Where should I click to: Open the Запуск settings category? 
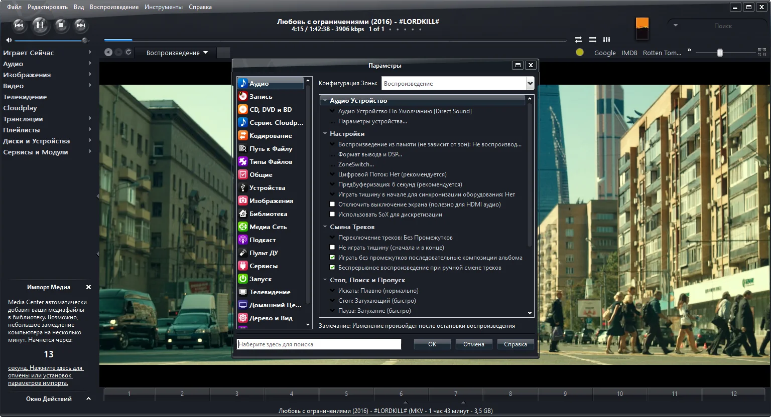tap(271, 279)
